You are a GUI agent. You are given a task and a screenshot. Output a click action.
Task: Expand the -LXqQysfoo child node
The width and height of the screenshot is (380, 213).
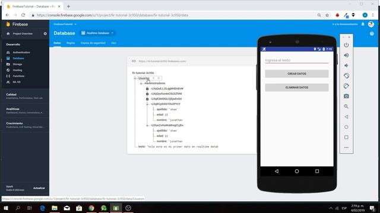pos(147,93)
